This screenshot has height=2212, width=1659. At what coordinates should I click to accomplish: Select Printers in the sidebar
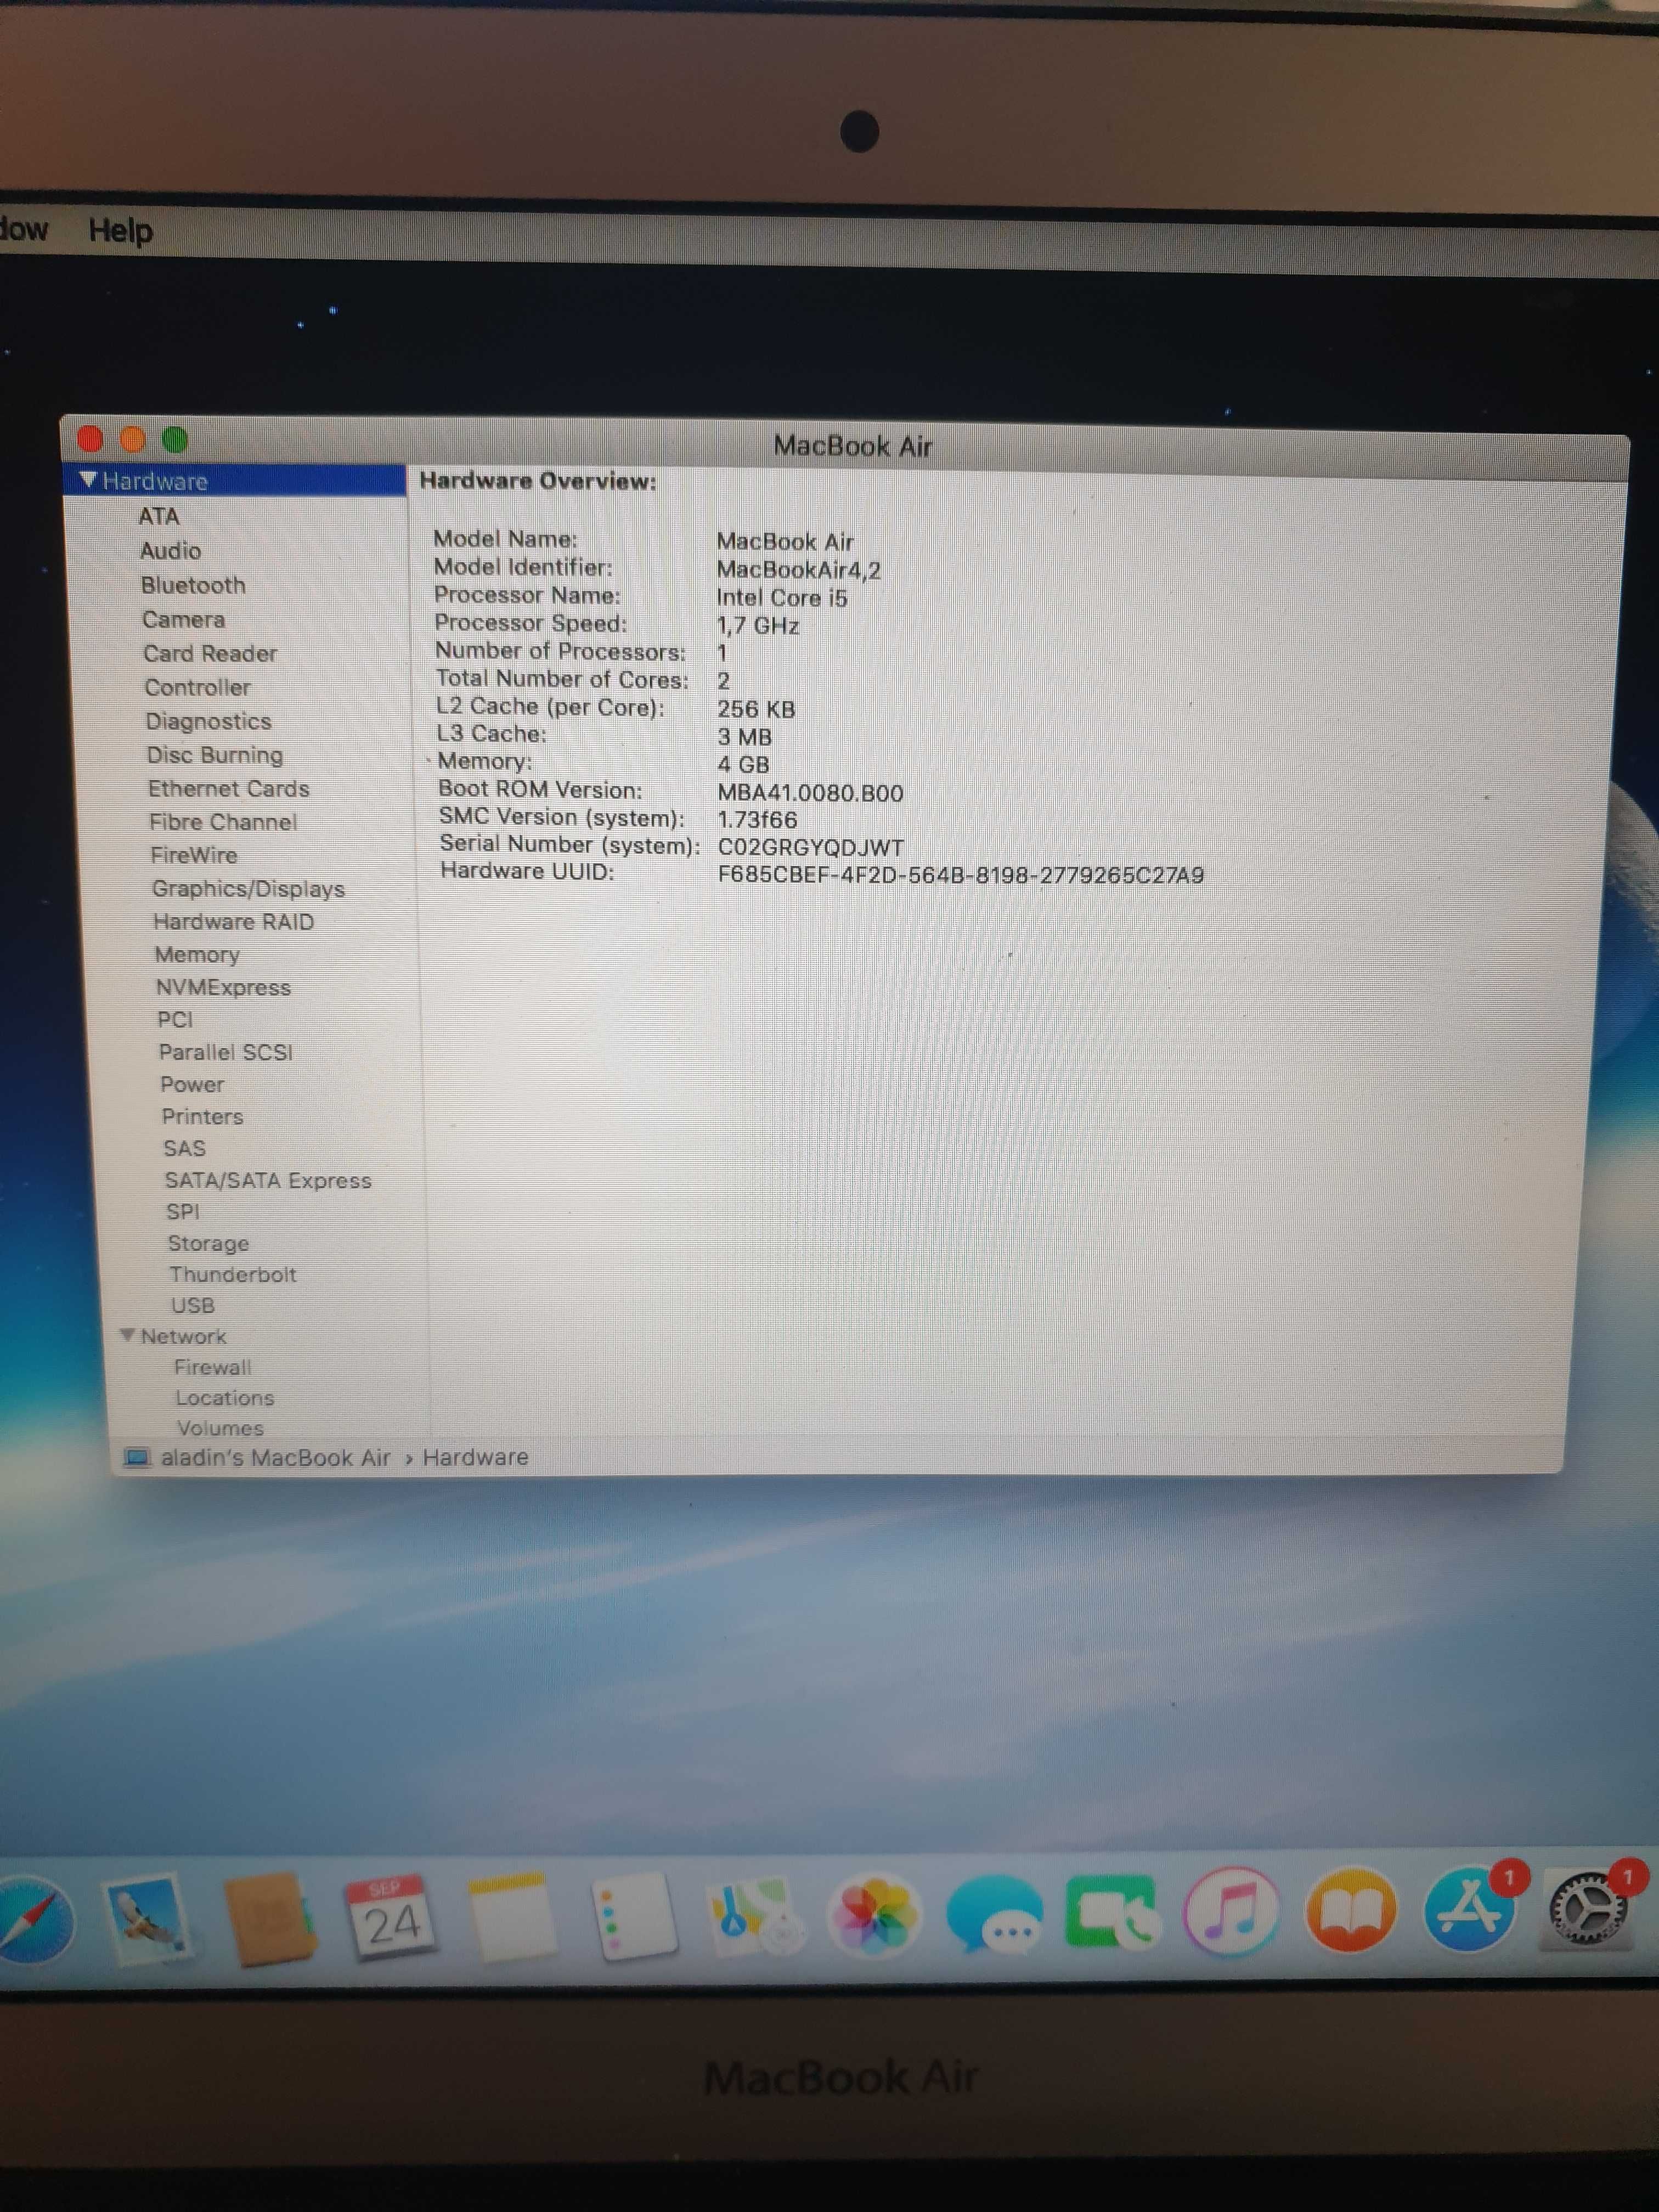coord(202,1116)
